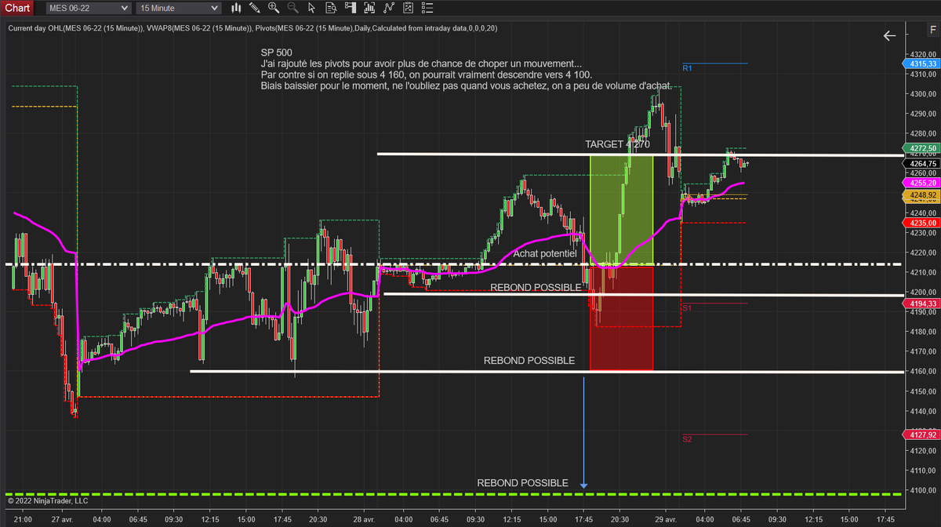Click the S1 pivot label
The width and height of the screenshot is (941, 527).
coord(686,309)
